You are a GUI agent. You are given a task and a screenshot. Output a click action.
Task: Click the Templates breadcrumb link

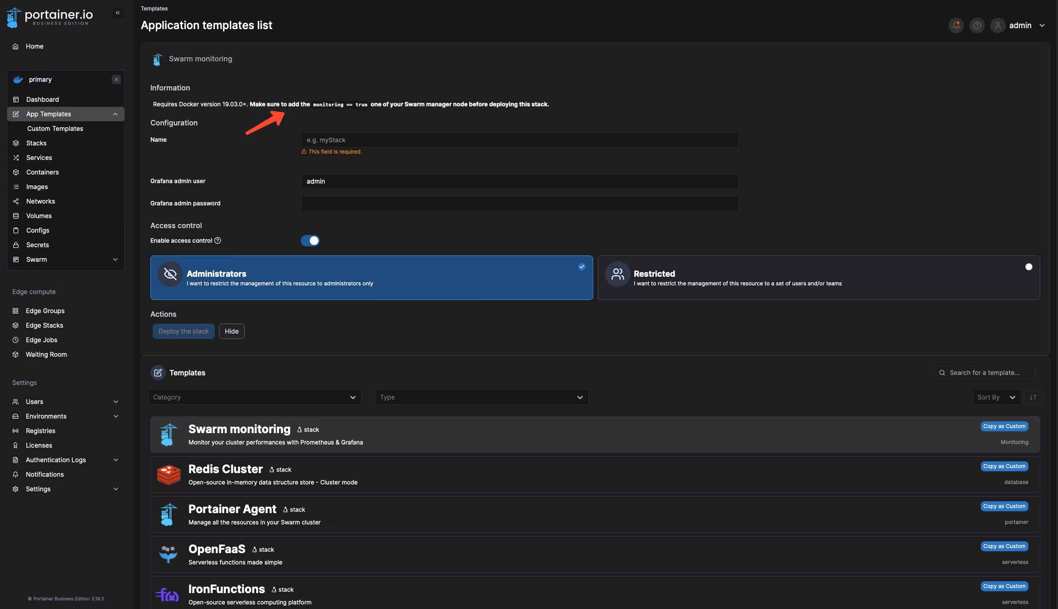pyautogui.click(x=154, y=9)
